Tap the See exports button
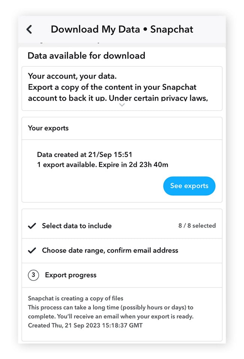Screen dimensions: 244x359 189,186
